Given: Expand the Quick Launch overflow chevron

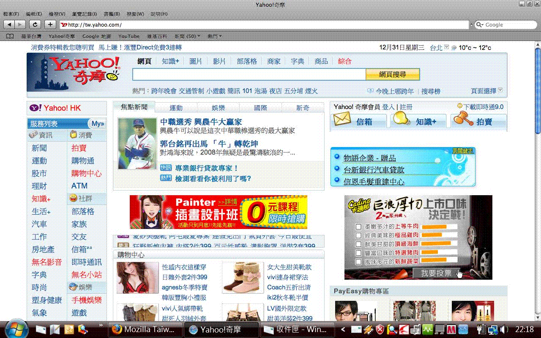Looking at the screenshot, I should point(101,325).
